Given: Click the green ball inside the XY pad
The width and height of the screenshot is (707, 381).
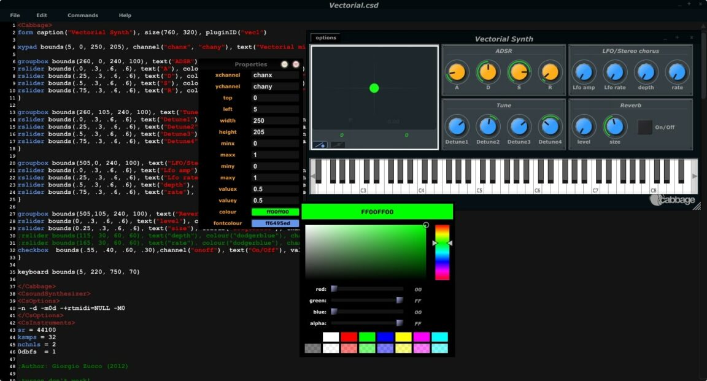Looking at the screenshot, I should 374,88.
